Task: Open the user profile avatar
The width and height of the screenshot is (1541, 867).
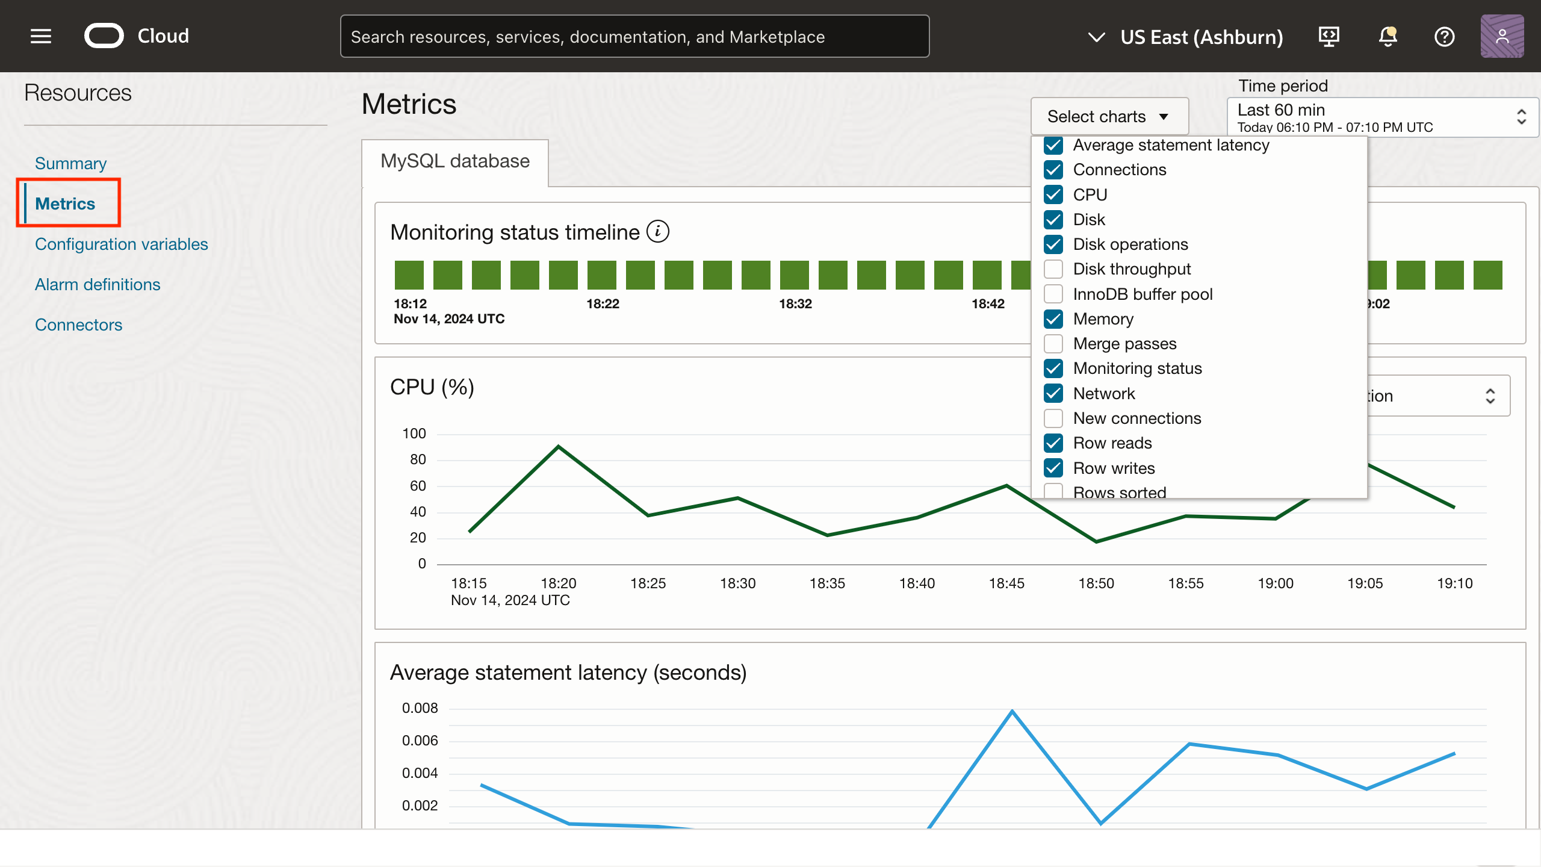Action: coord(1502,37)
